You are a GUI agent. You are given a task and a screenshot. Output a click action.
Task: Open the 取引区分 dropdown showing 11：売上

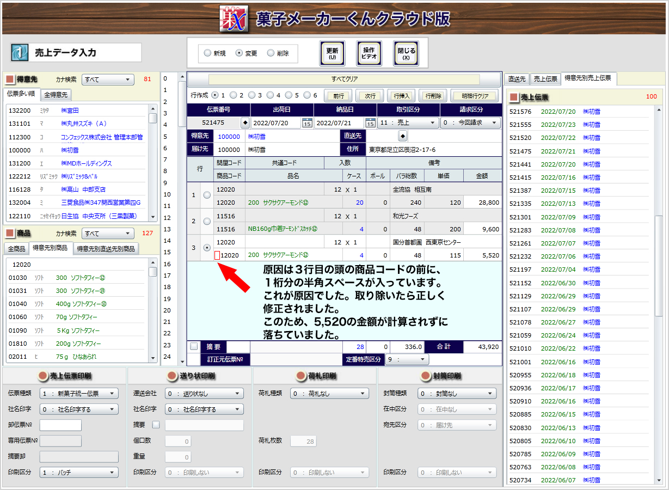click(x=408, y=123)
